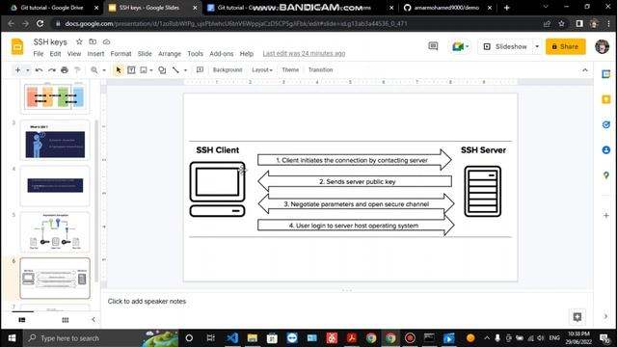
Task: Open the Explore button at bottom right
Action: pyautogui.click(x=577, y=317)
